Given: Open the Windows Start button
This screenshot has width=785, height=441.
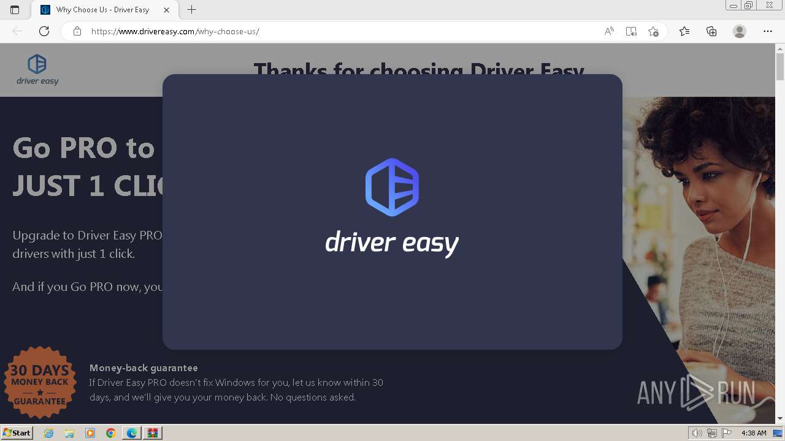Looking at the screenshot, I should [17, 433].
